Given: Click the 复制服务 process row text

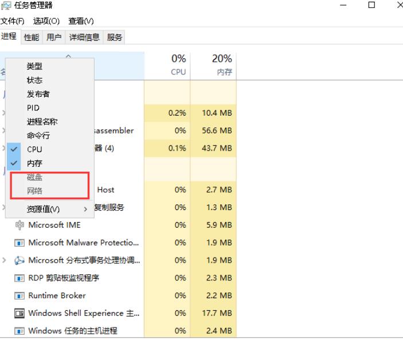Looking at the screenshot, I should [109, 207].
